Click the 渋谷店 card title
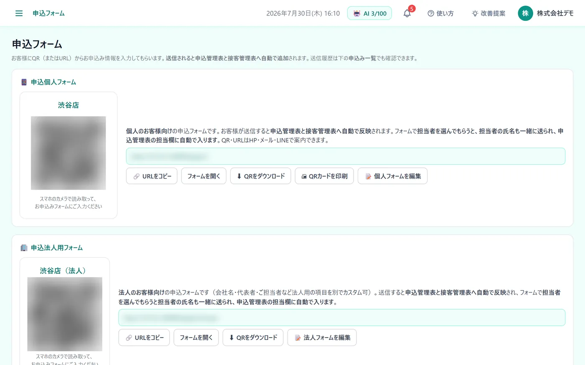The height and width of the screenshot is (365, 585). tap(69, 105)
